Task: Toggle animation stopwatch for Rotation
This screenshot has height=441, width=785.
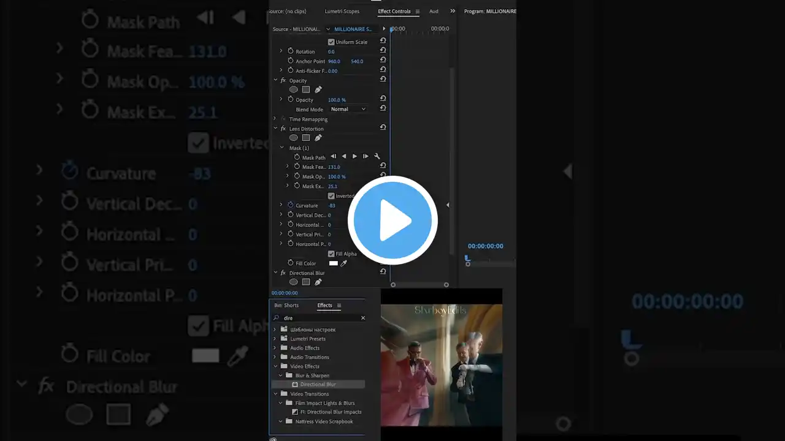Action: pos(291,51)
